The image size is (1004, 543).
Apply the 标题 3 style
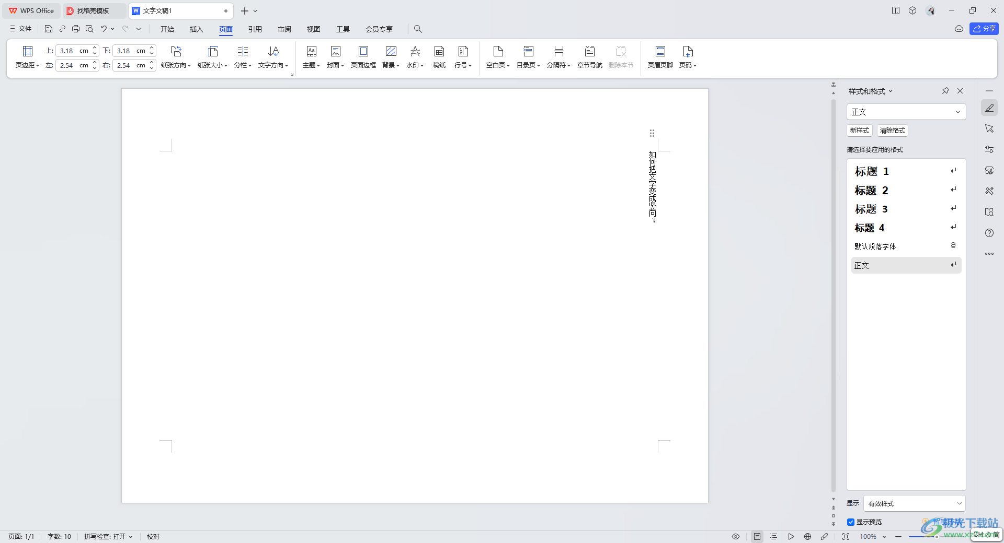tap(906, 209)
